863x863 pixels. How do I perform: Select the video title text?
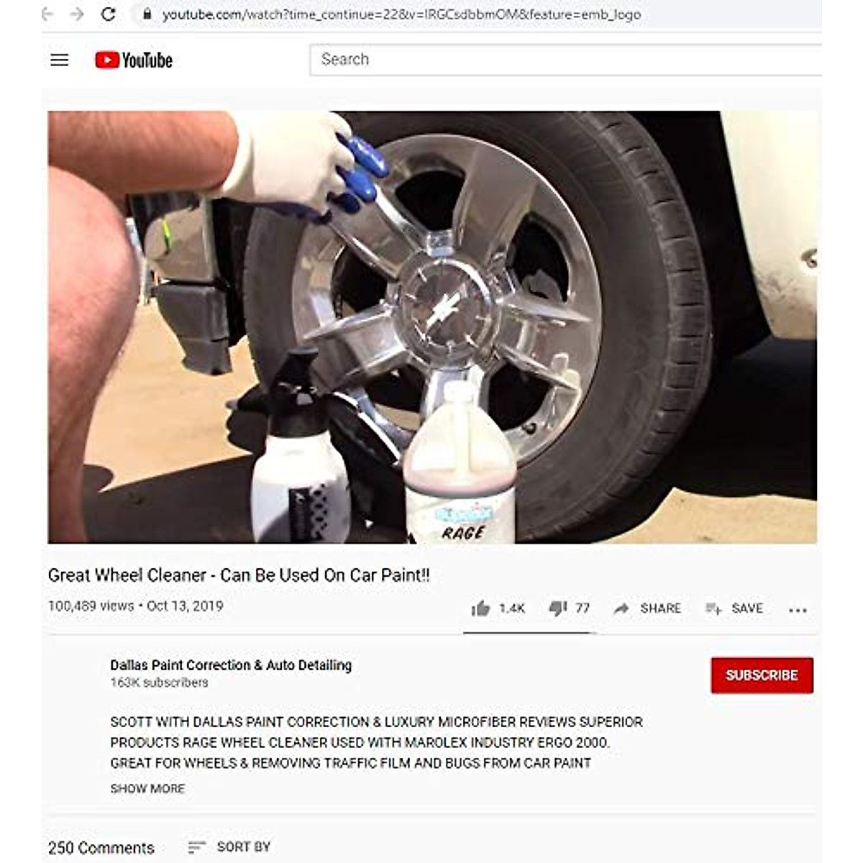(x=239, y=575)
